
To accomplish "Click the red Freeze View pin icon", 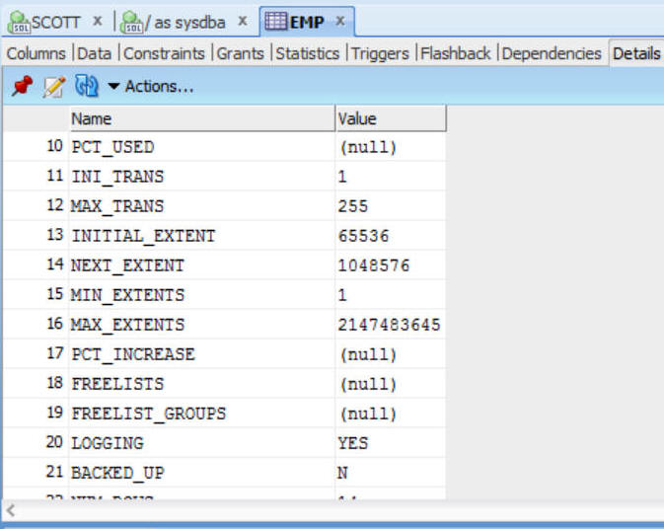I will point(22,87).
